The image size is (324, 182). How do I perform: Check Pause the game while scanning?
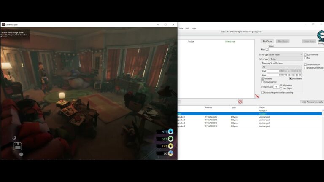click(262, 93)
